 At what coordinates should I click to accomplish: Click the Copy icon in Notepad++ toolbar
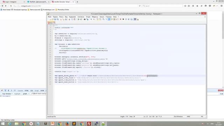pos(72,19)
